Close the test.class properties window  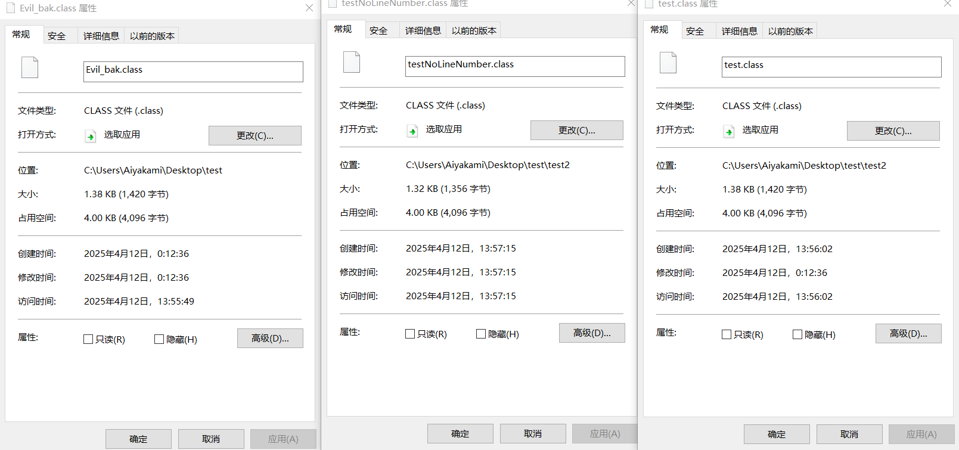(947, 4)
